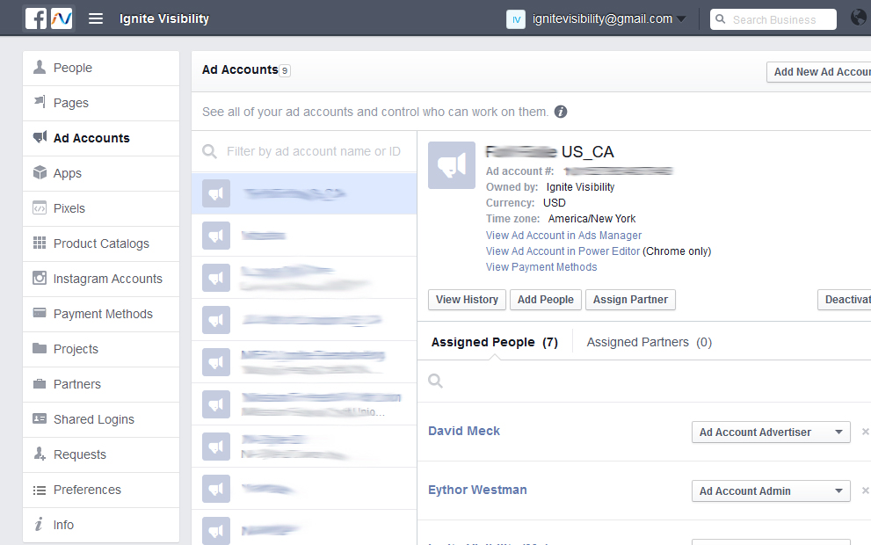Click the info icon beside the description

(x=561, y=112)
